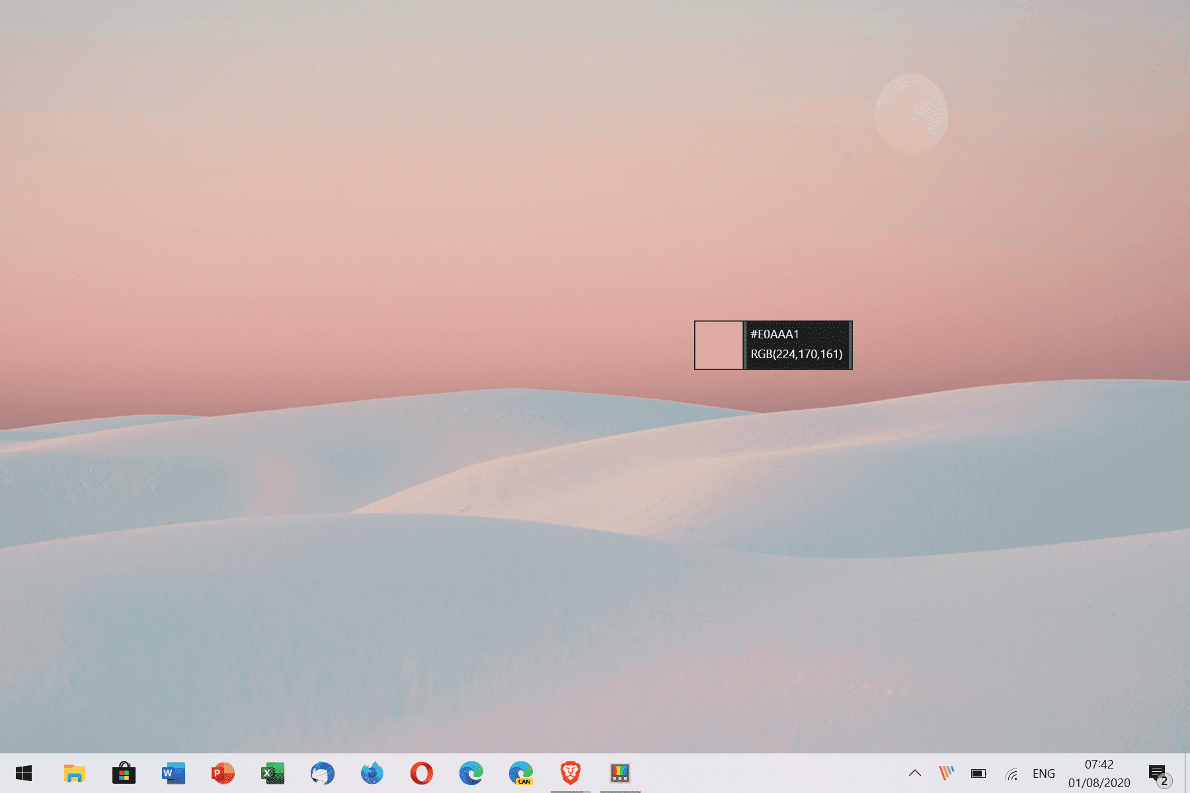
Task: Switch to the PowerToys app on the taskbar
Action: 619,773
